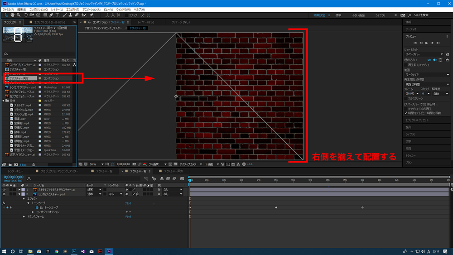Collapse the エフェクト group in timeline
Viewport: 453px width, 255px height.
[x=24, y=198]
